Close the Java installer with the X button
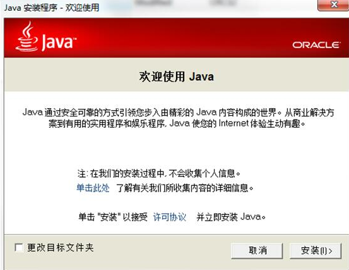The image size is (349, 270). (334, 4)
